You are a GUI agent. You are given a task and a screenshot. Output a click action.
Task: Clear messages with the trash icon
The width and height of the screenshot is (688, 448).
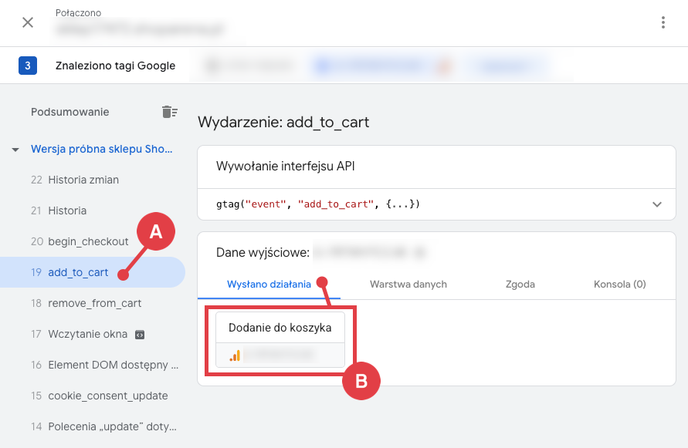click(169, 111)
